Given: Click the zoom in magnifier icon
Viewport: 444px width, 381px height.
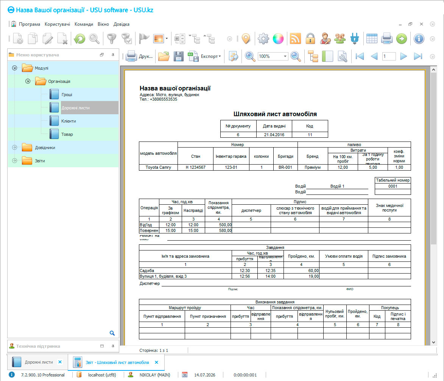Looking at the screenshot, I should coord(250,56).
